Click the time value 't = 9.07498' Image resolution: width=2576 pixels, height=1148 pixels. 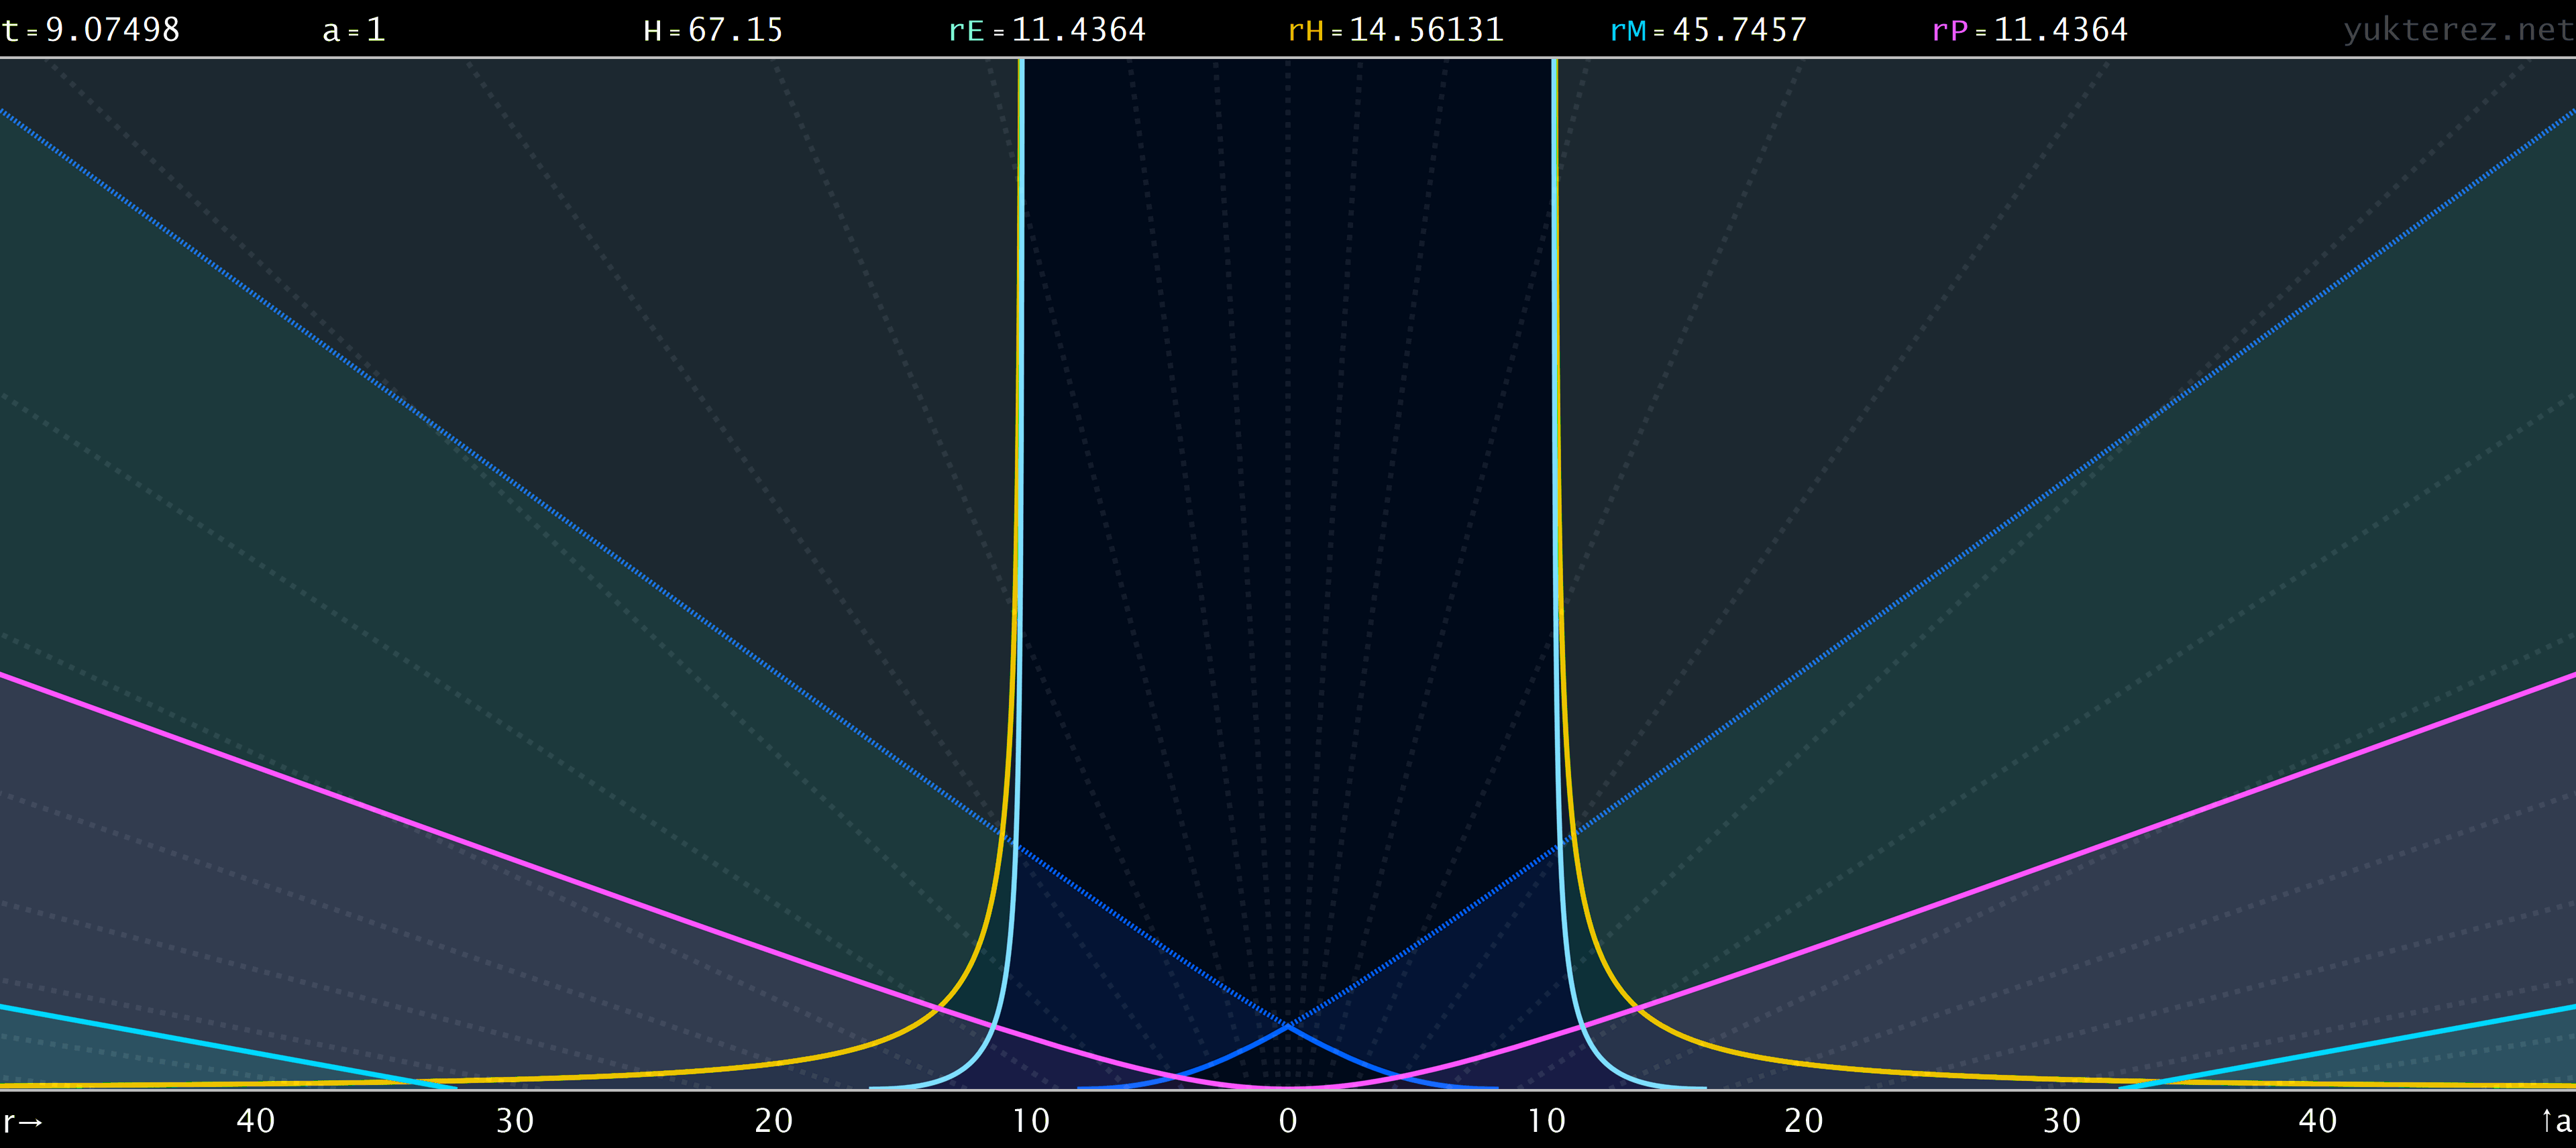point(91,30)
